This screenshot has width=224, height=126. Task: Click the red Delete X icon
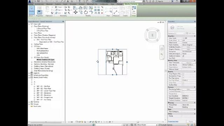(x=102, y=13)
